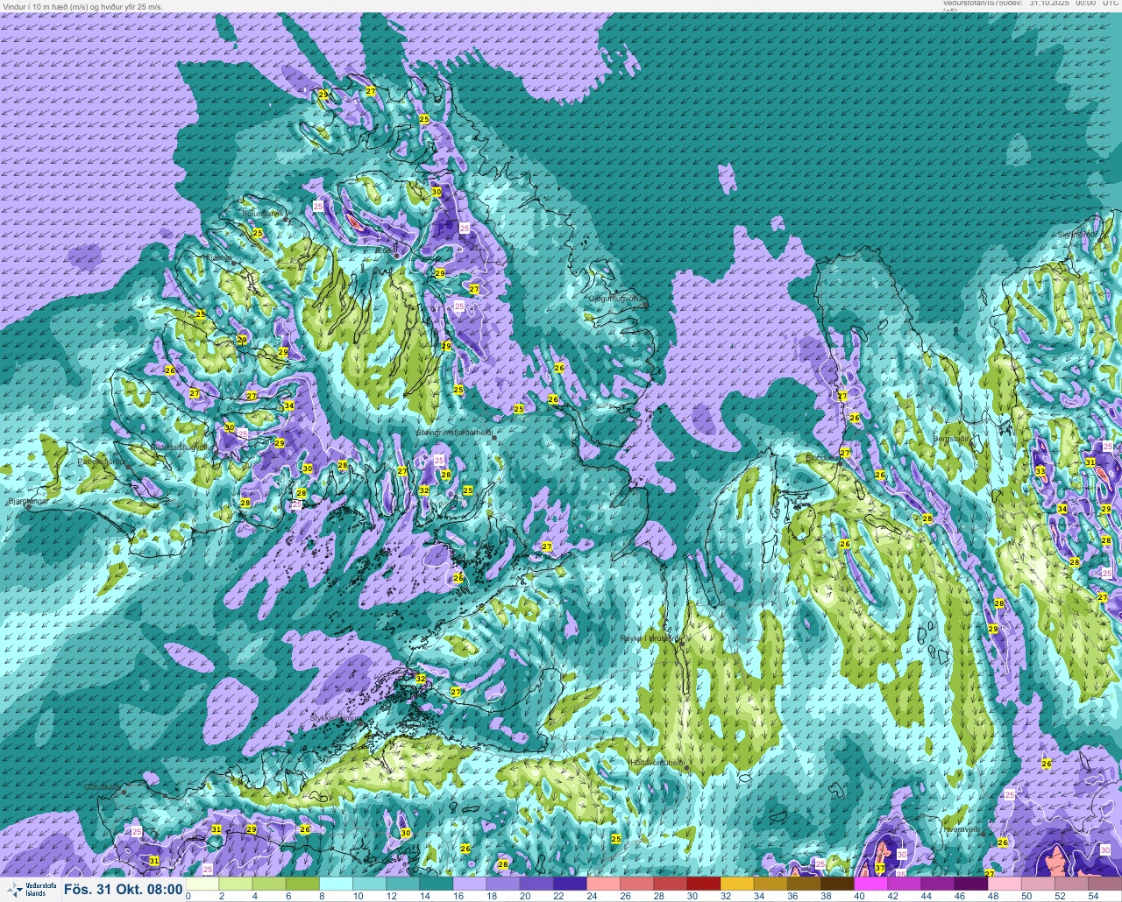Click the Bjargtangar station label
The width and height of the screenshot is (1122, 902).
click(29, 502)
